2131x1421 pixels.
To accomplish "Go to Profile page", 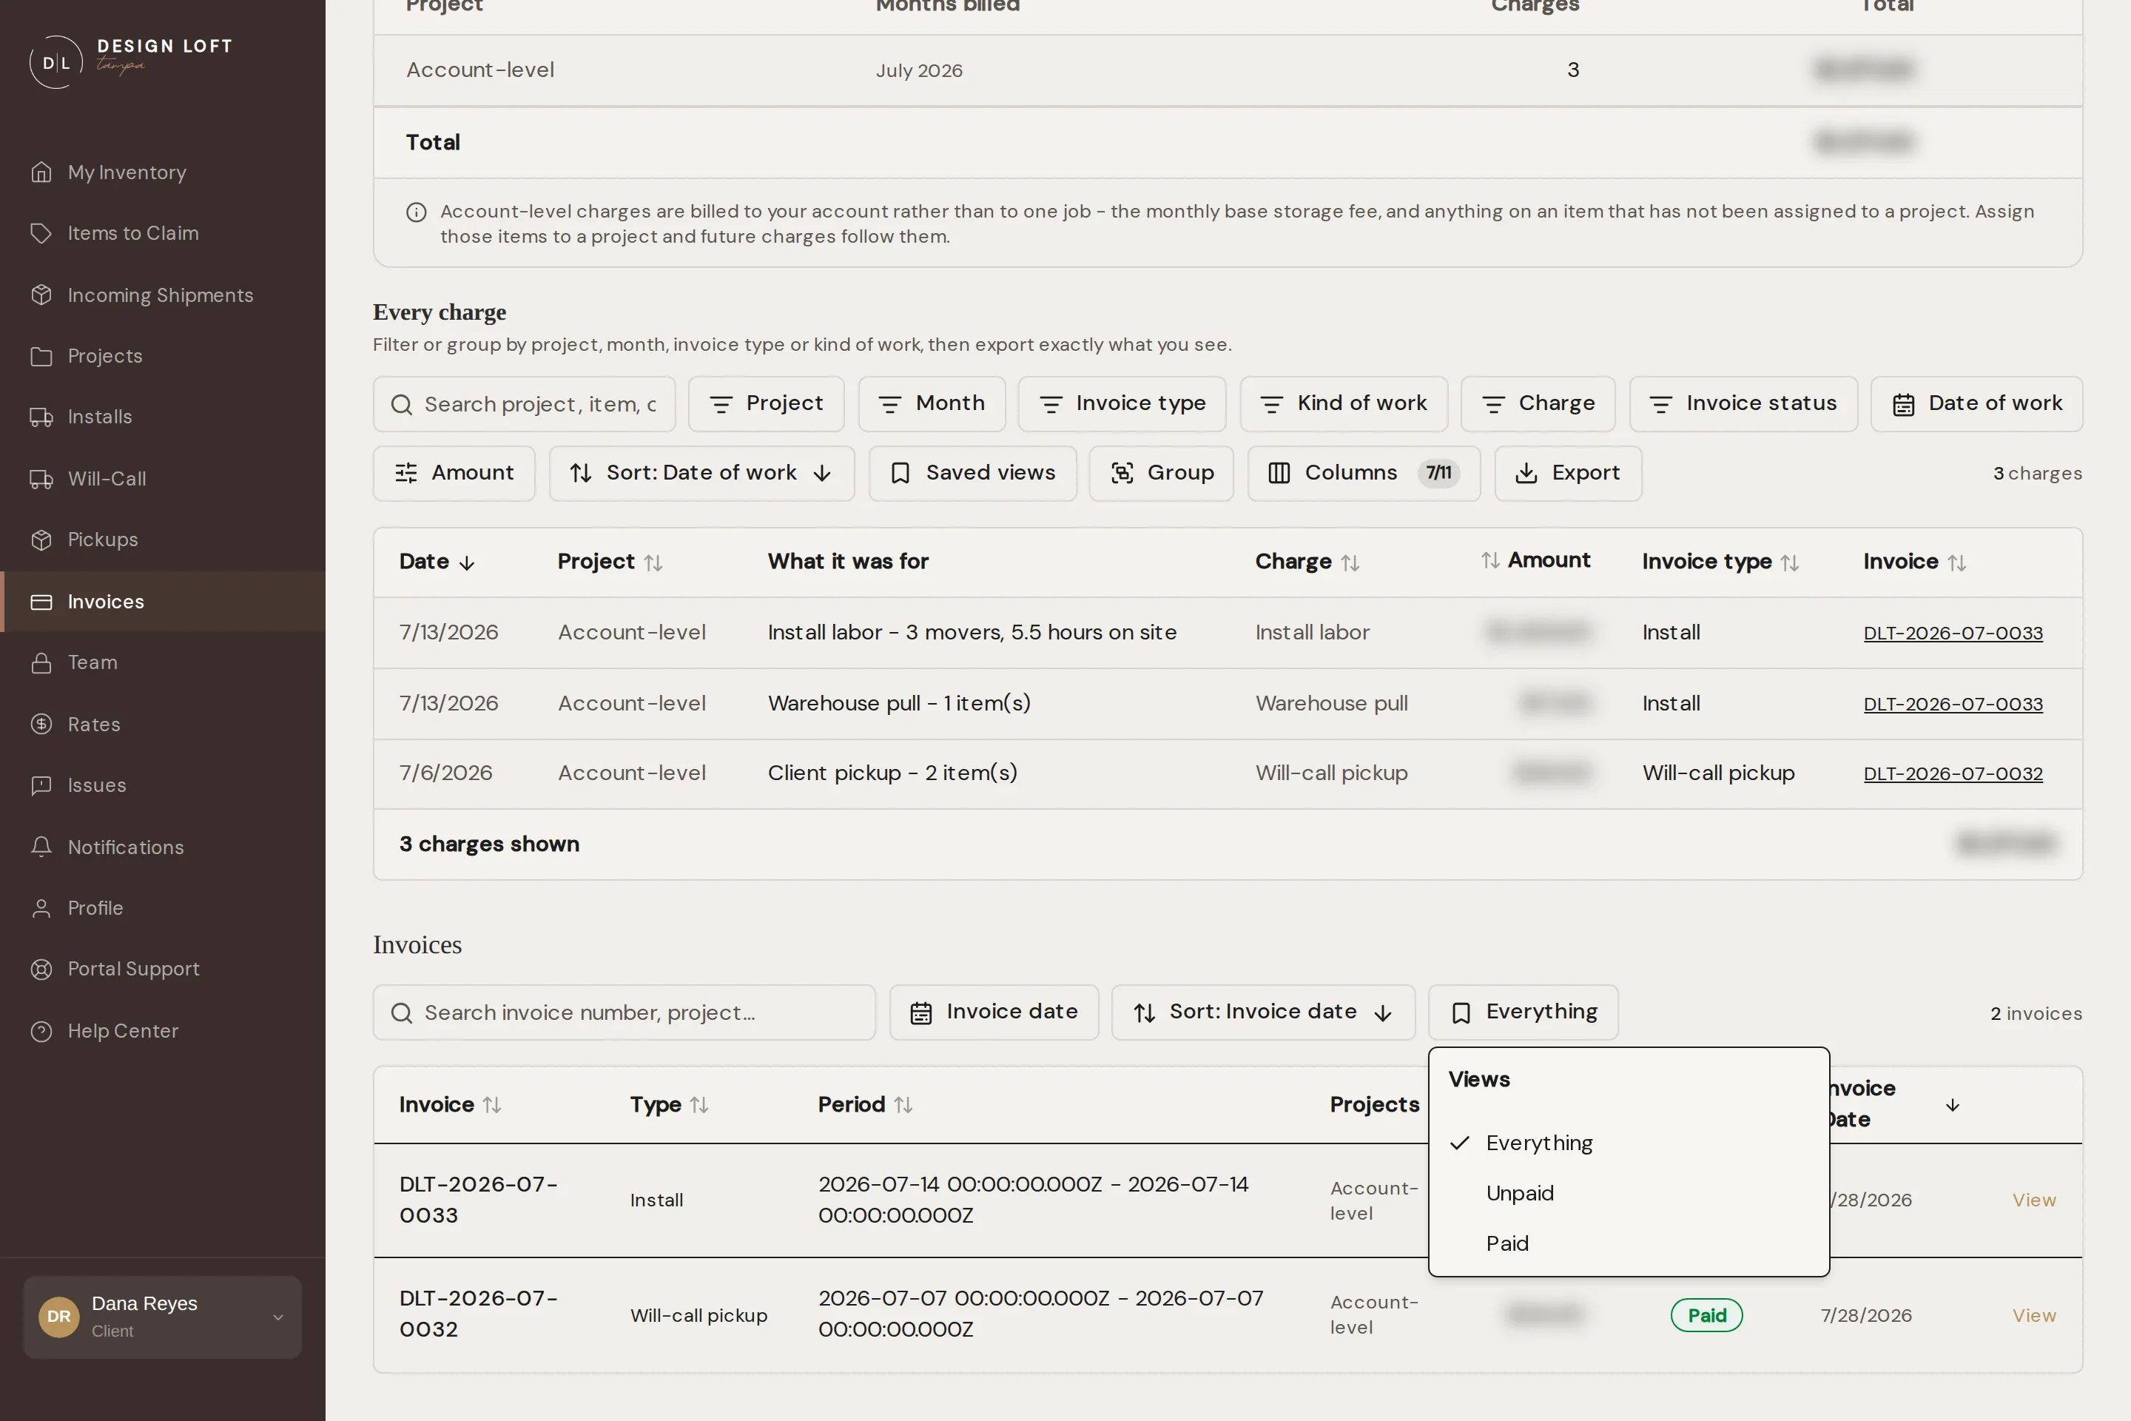I will pyautogui.click(x=163, y=908).
